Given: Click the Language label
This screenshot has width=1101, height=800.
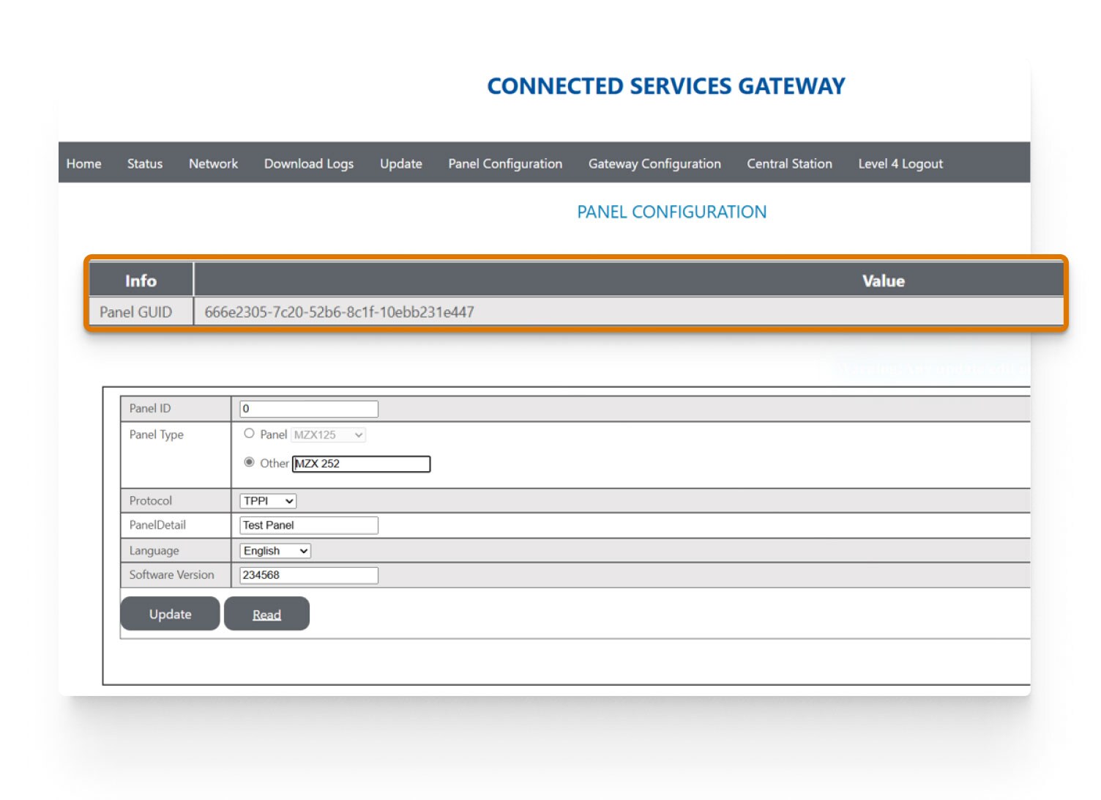Looking at the screenshot, I should [154, 551].
